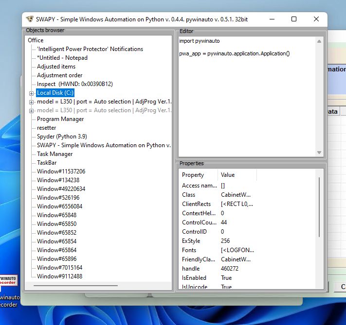
Task: Select the Adjustment order tree entry
Action: pyautogui.click(x=59, y=75)
